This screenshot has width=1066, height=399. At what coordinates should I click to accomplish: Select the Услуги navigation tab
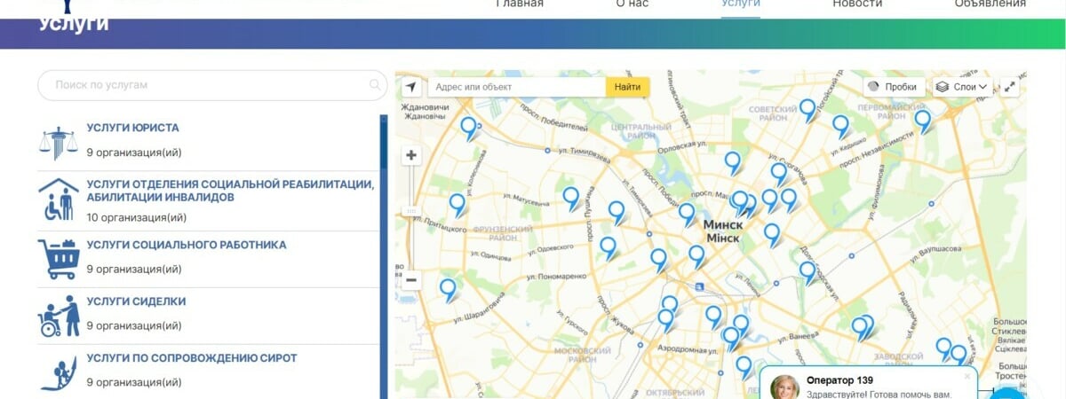741,4
